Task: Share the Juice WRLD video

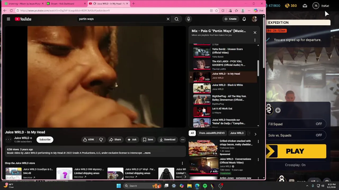Action: [115, 140]
